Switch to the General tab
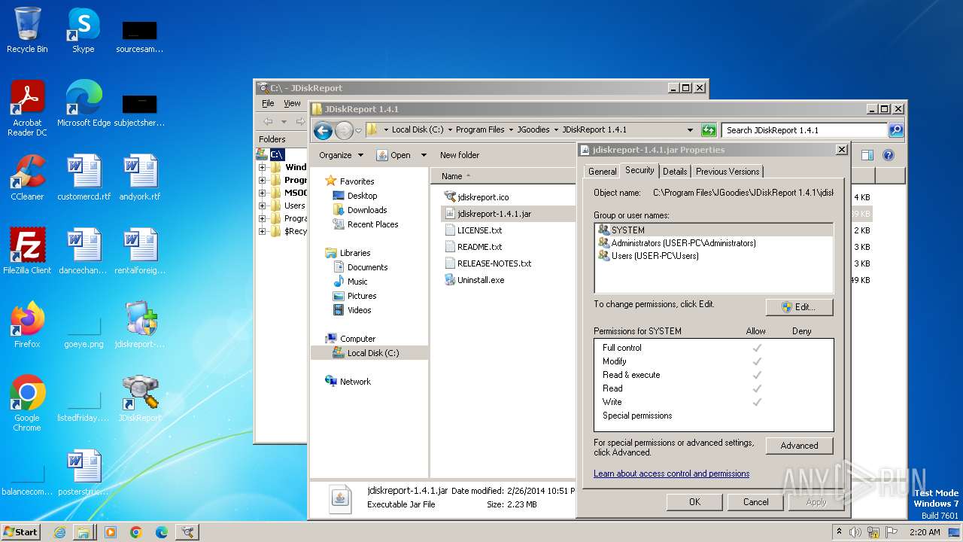Screen dimensions: 963x542 click(603, 172)
